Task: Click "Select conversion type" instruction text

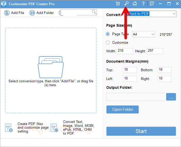Action: coord(51,83)
